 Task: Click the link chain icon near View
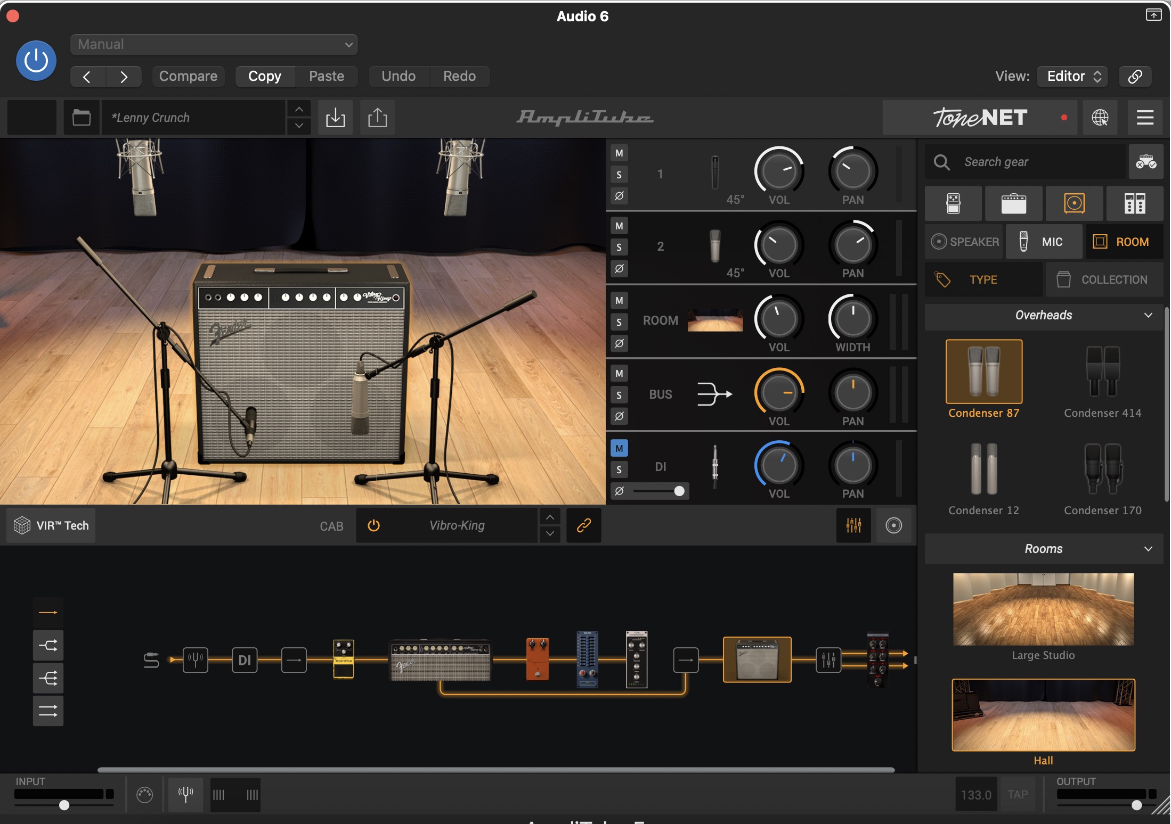1135,76
